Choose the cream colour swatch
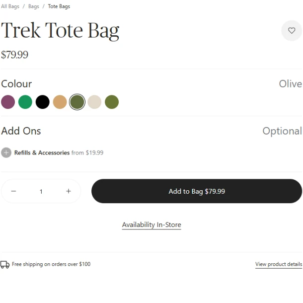Viewport: 303px width, 303px height. click(x=94, y=102)
